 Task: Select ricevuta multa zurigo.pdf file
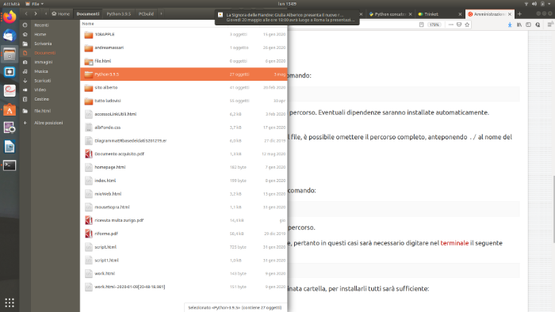[x=184, y=220]
